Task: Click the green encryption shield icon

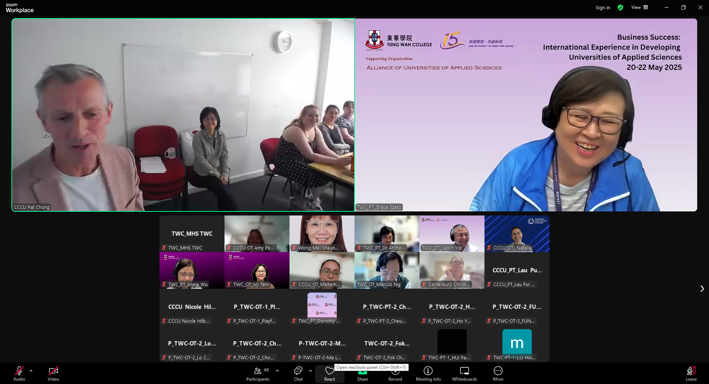Action: 620,7
